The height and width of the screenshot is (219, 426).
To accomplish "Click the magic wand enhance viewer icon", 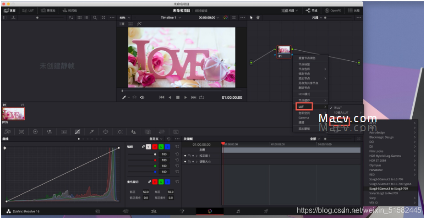I will [x=139, y=24].
